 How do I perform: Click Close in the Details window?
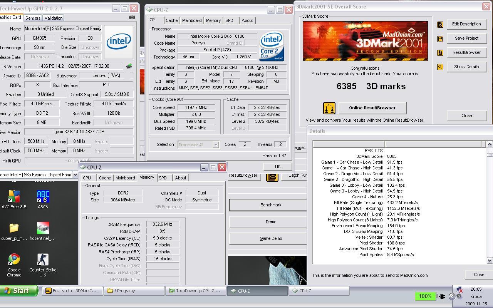(x=479, y=275)
